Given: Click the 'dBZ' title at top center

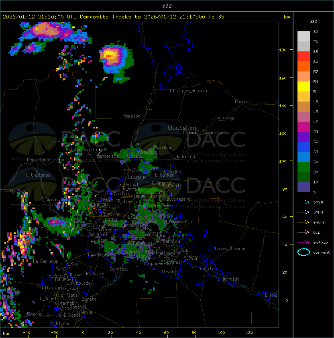Looking at the screenshot, I should [167, 6].
